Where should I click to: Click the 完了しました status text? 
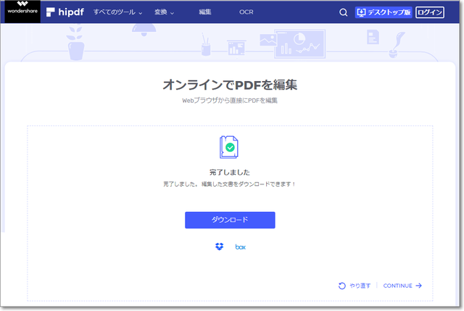coord(230,174)
